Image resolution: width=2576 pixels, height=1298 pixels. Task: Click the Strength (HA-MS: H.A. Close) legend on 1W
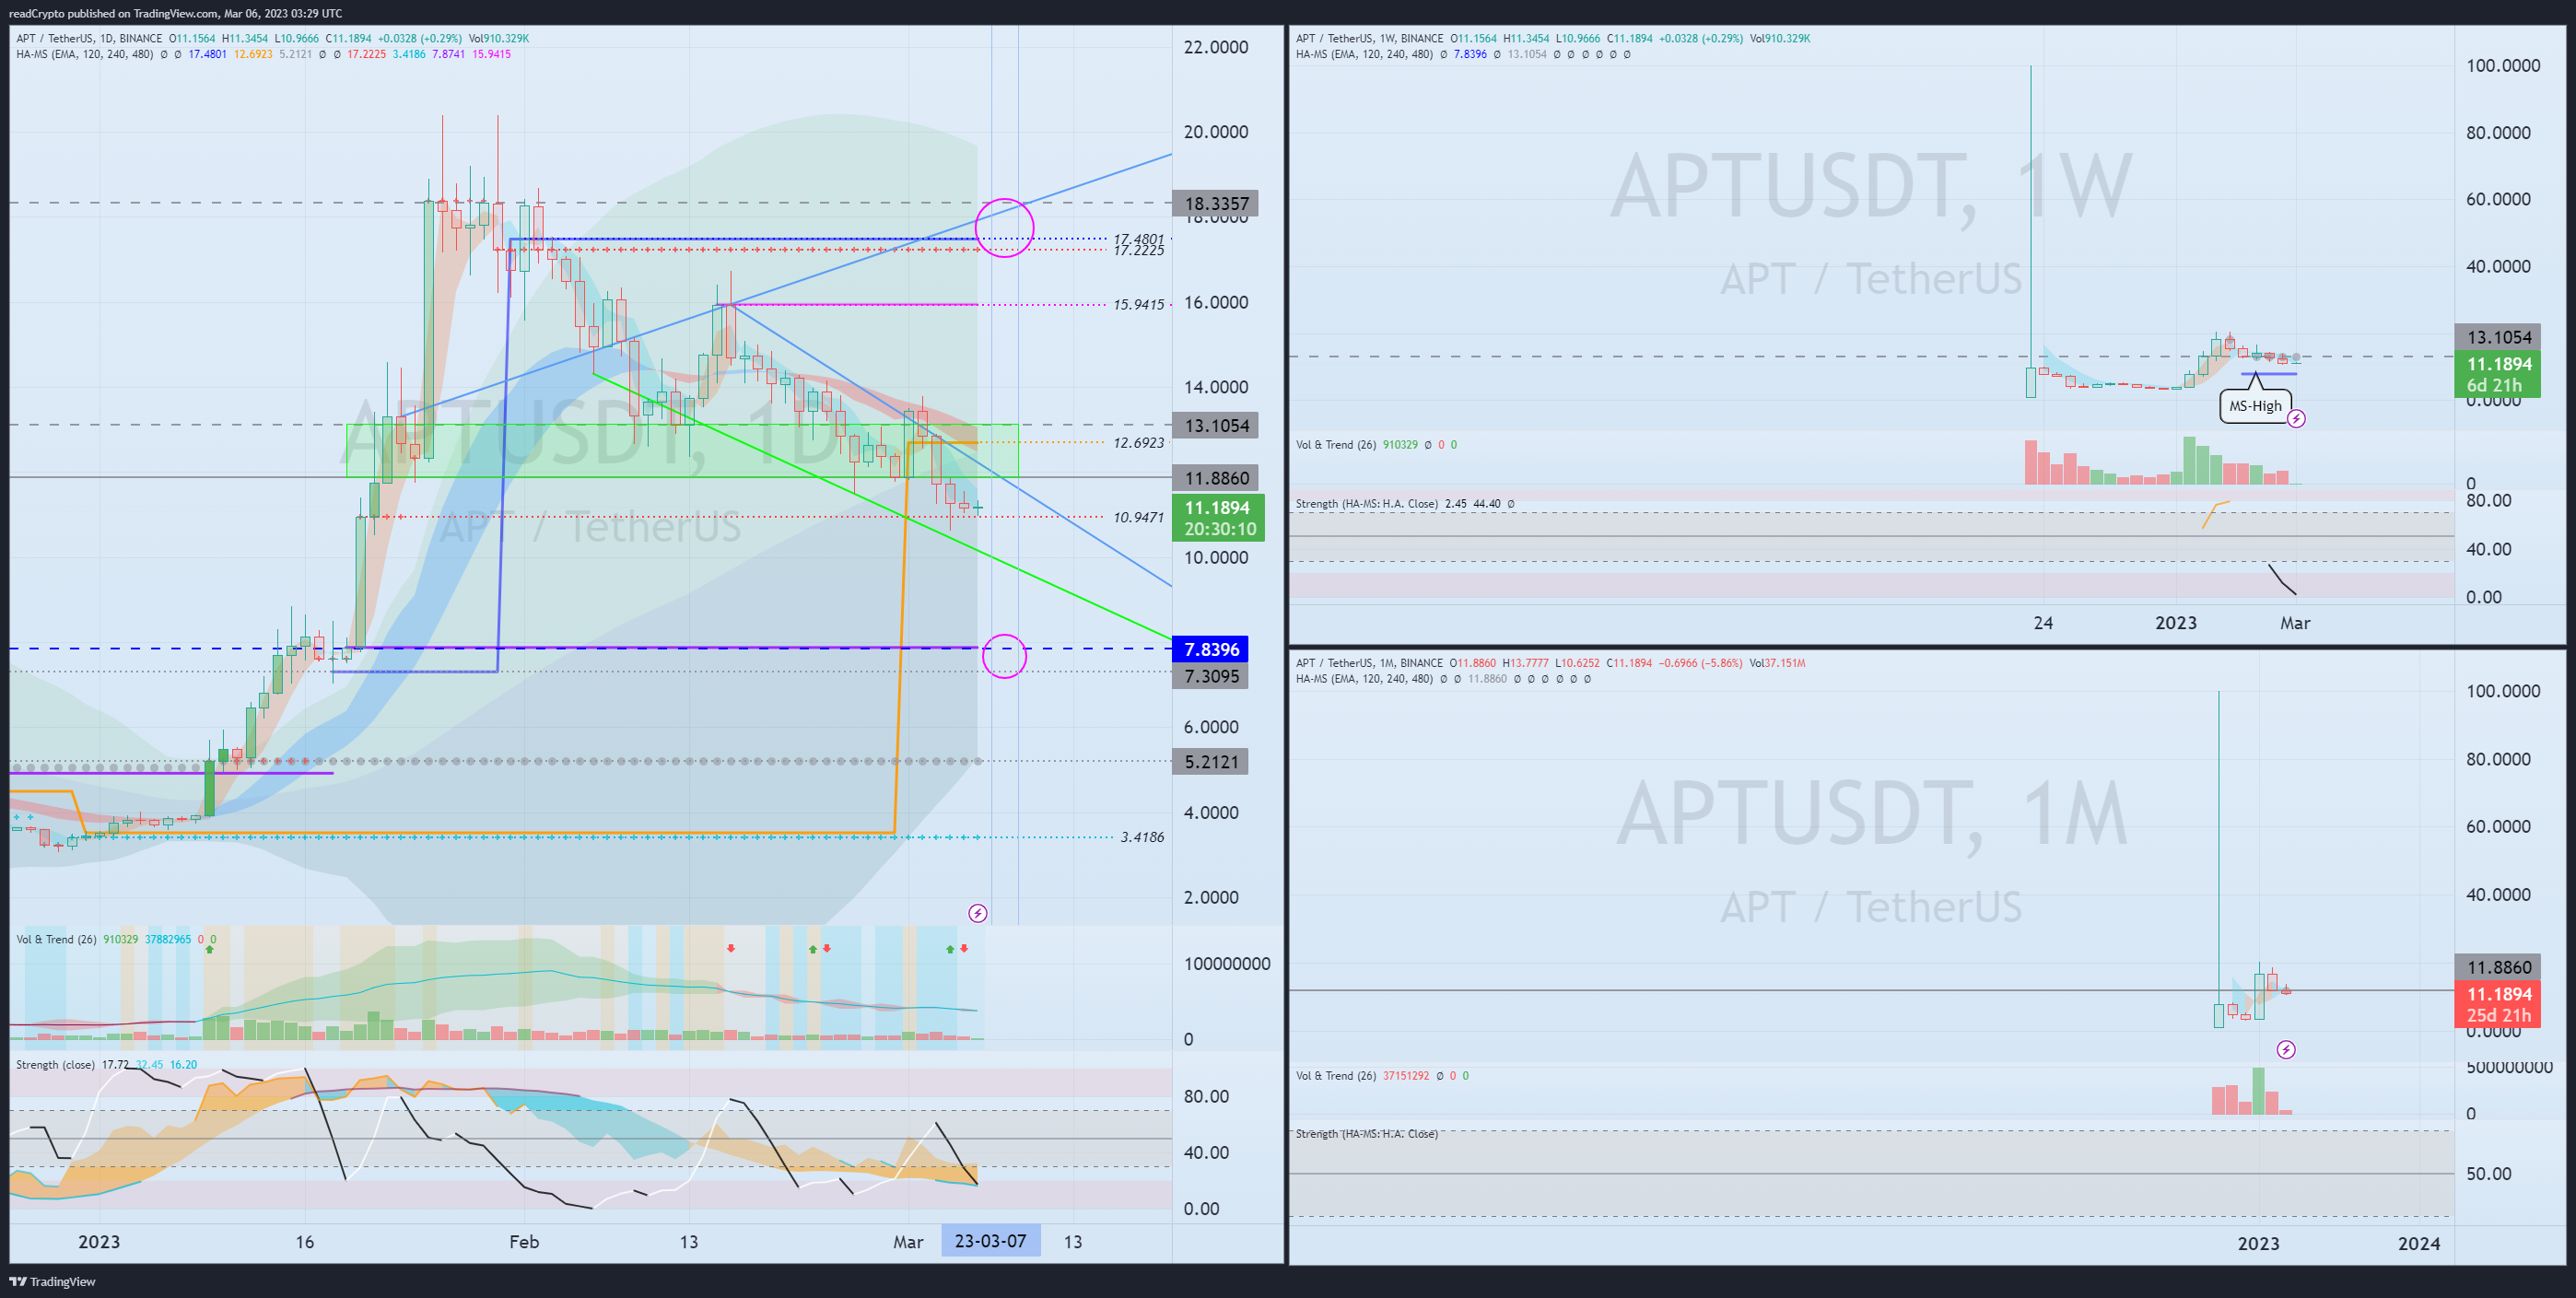[1367, 503]
